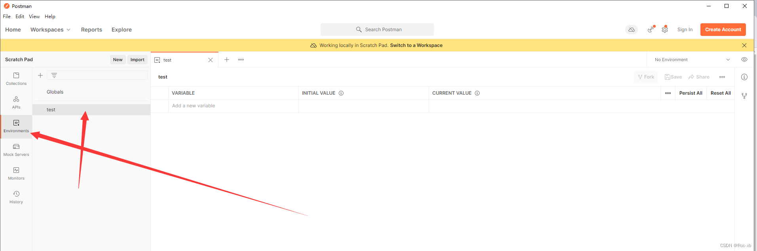Open the Help menu

[x=50, y=17]
